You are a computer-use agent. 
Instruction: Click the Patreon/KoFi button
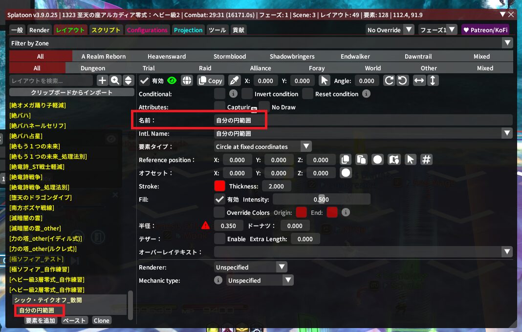[485, 30]
